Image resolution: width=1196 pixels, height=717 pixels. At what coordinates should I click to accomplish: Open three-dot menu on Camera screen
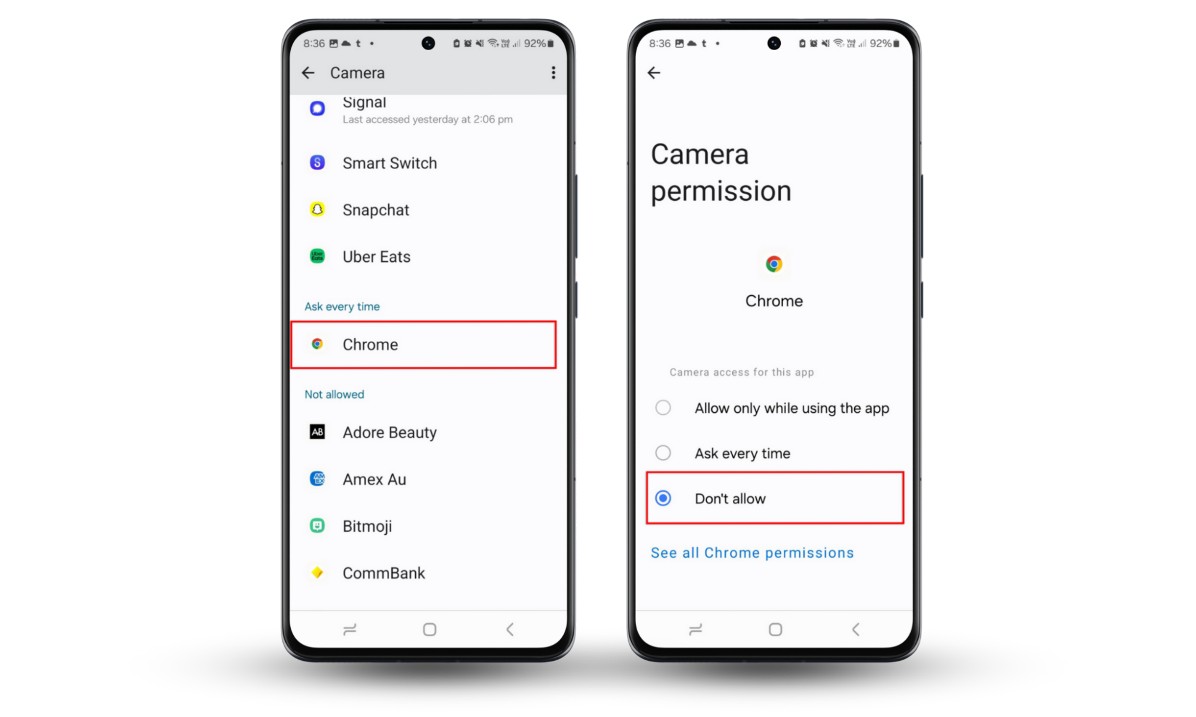pos(553,72)
